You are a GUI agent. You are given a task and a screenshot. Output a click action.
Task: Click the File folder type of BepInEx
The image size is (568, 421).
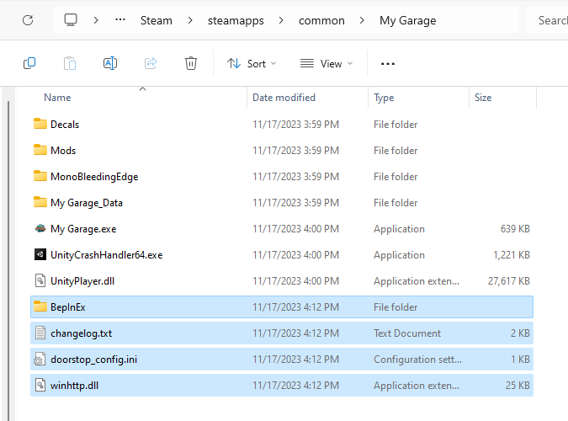coord(395,307)
